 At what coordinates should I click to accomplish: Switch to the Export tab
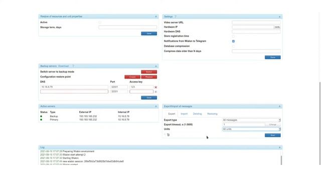coord(172,114)
